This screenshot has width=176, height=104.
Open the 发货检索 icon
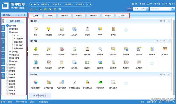[x=49, y=62]
